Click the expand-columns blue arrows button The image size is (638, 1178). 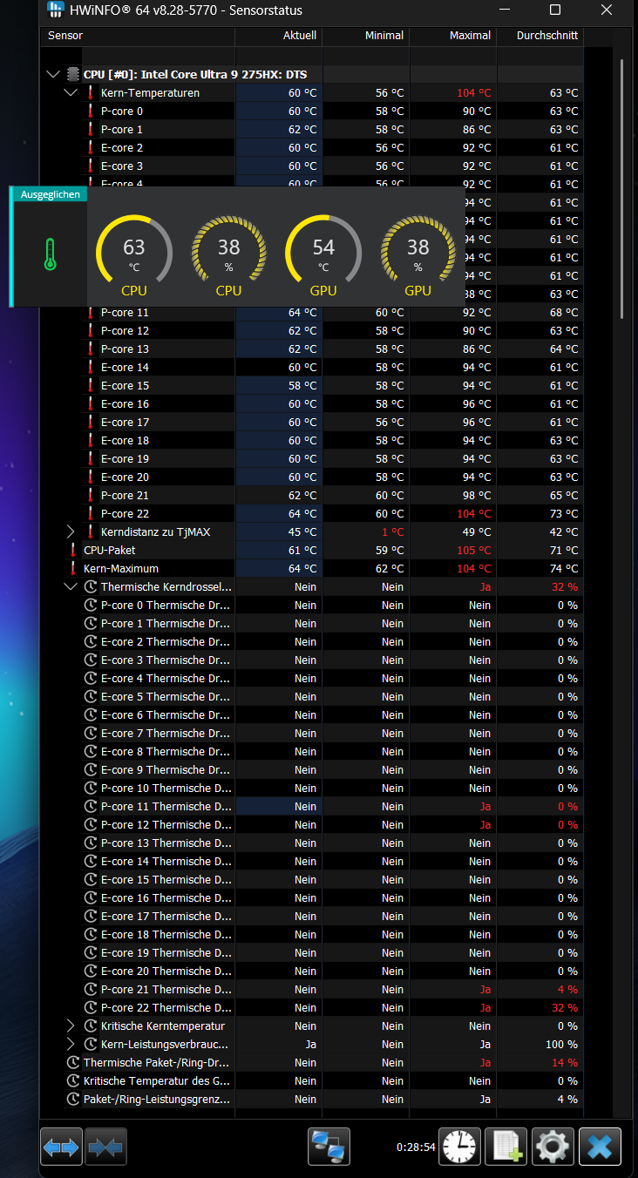coord(61,1147)
